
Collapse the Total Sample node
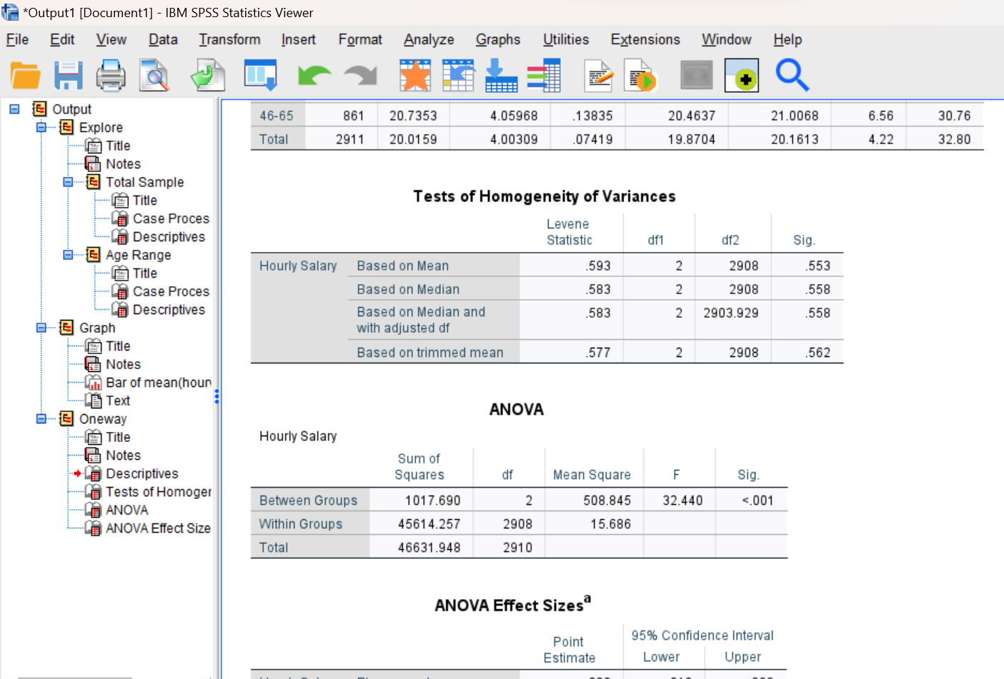68,182
